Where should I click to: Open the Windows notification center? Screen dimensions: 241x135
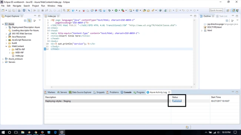(x=235, y=132)
